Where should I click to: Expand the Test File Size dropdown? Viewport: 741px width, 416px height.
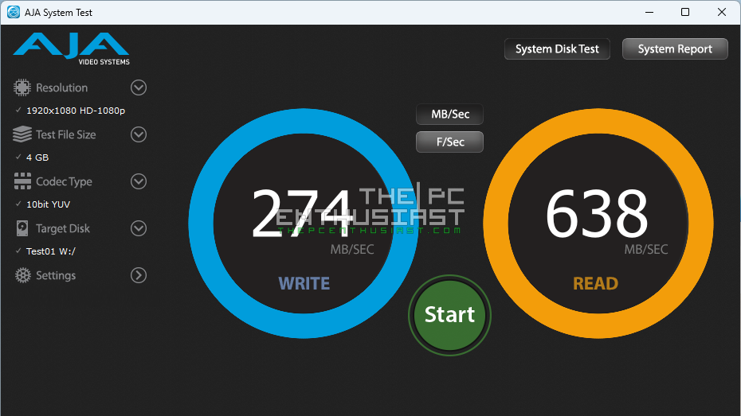(139, 134)
